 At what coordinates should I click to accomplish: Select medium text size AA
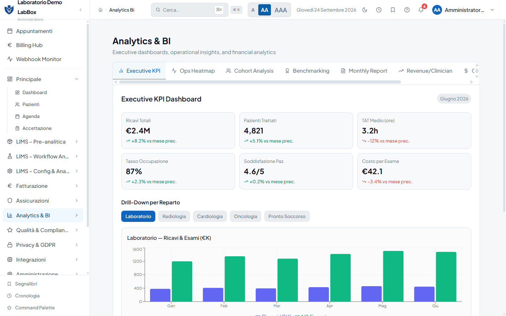(x=265, y=10)
